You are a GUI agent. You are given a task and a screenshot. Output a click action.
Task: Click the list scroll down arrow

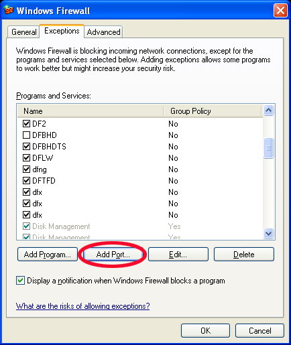(268, 234)
